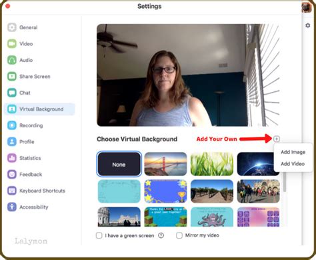This screenshot has width=316, height=260.
Task: Click the Keyboard Shortcuts icon
Action: [12, 191]
